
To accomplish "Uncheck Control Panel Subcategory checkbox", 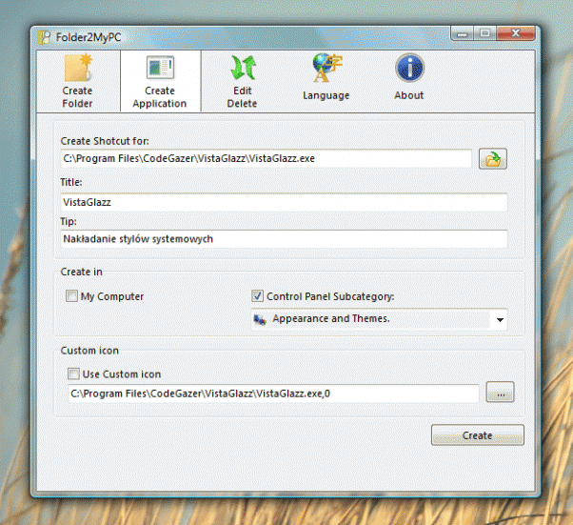I will point(257,296).
